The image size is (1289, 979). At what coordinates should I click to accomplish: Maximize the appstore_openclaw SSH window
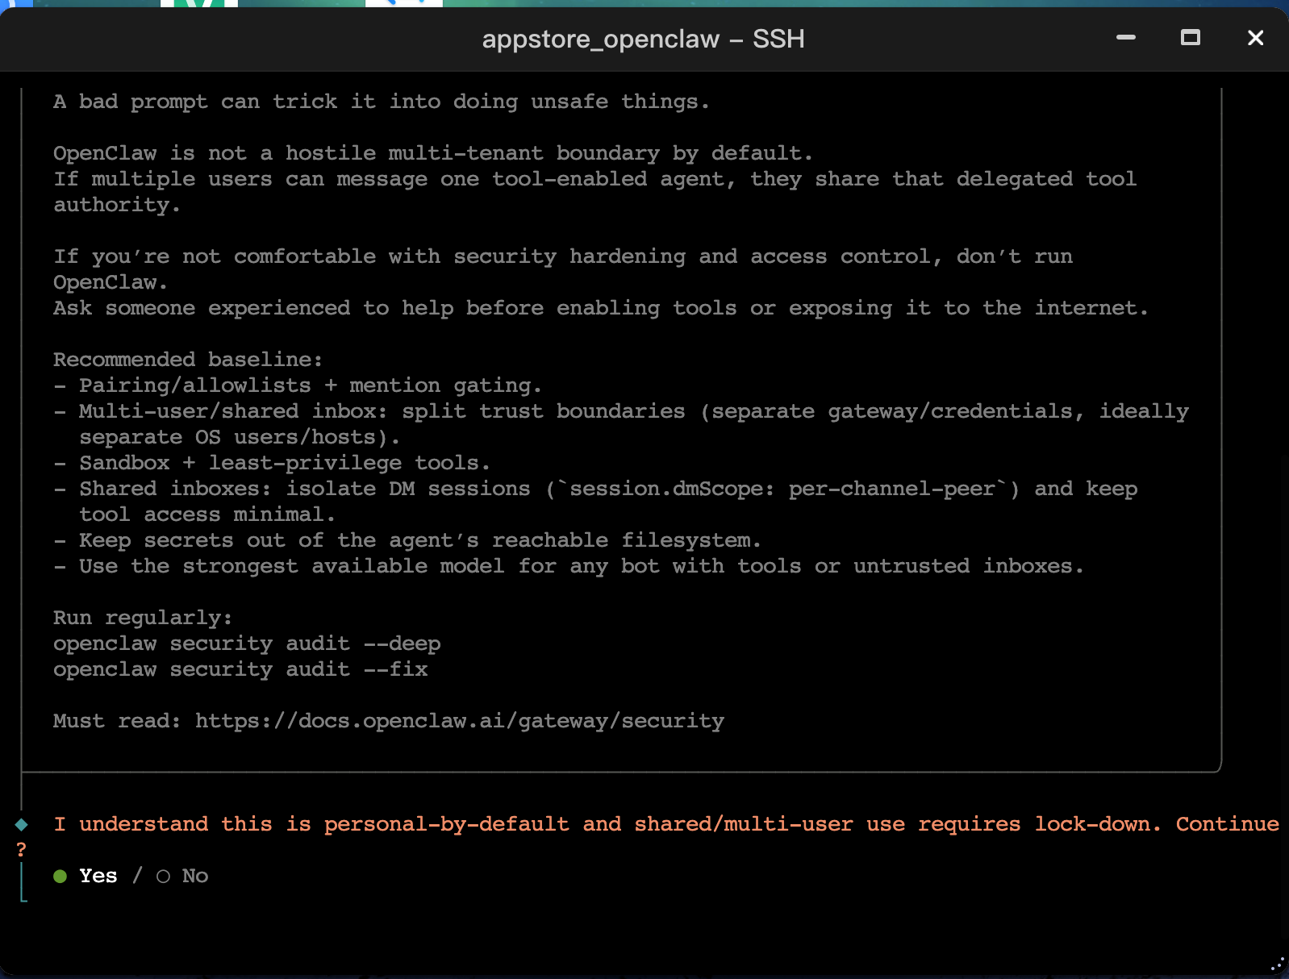(x=1190, y=38)
